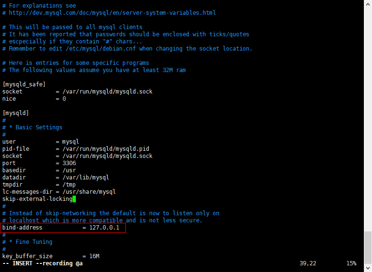Click the socket line under [mysqld_safe]
372x272 pixels.
point(77,92)
